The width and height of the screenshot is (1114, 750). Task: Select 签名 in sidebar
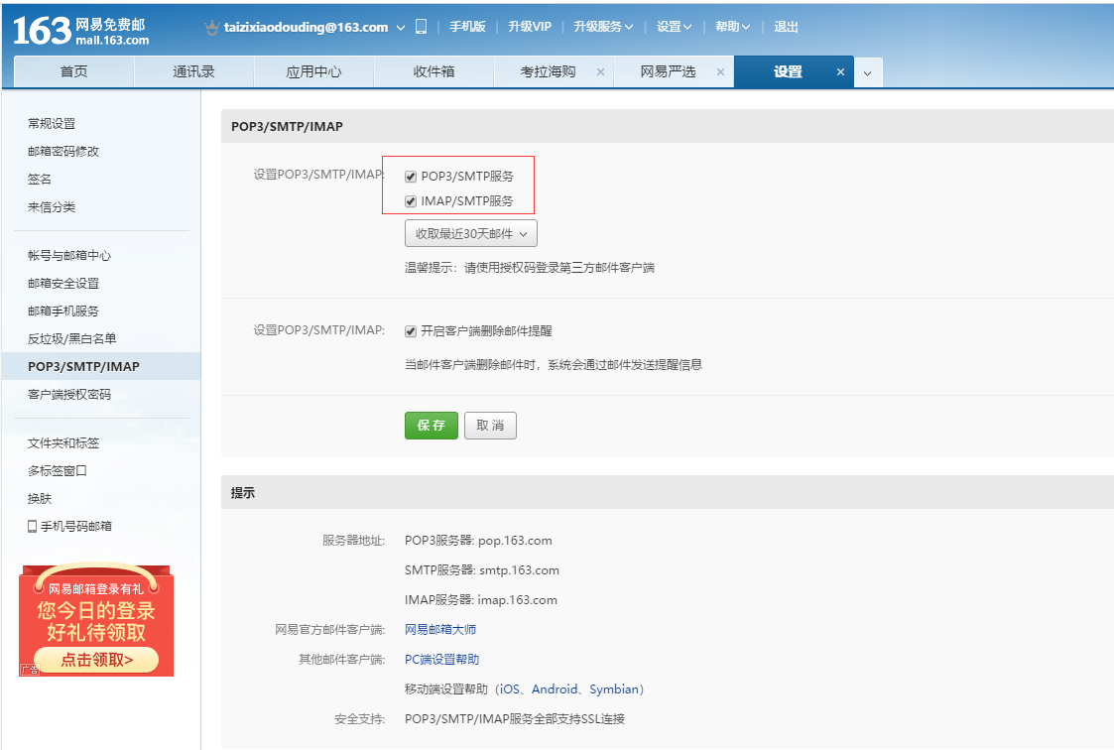tap(39, 179)
